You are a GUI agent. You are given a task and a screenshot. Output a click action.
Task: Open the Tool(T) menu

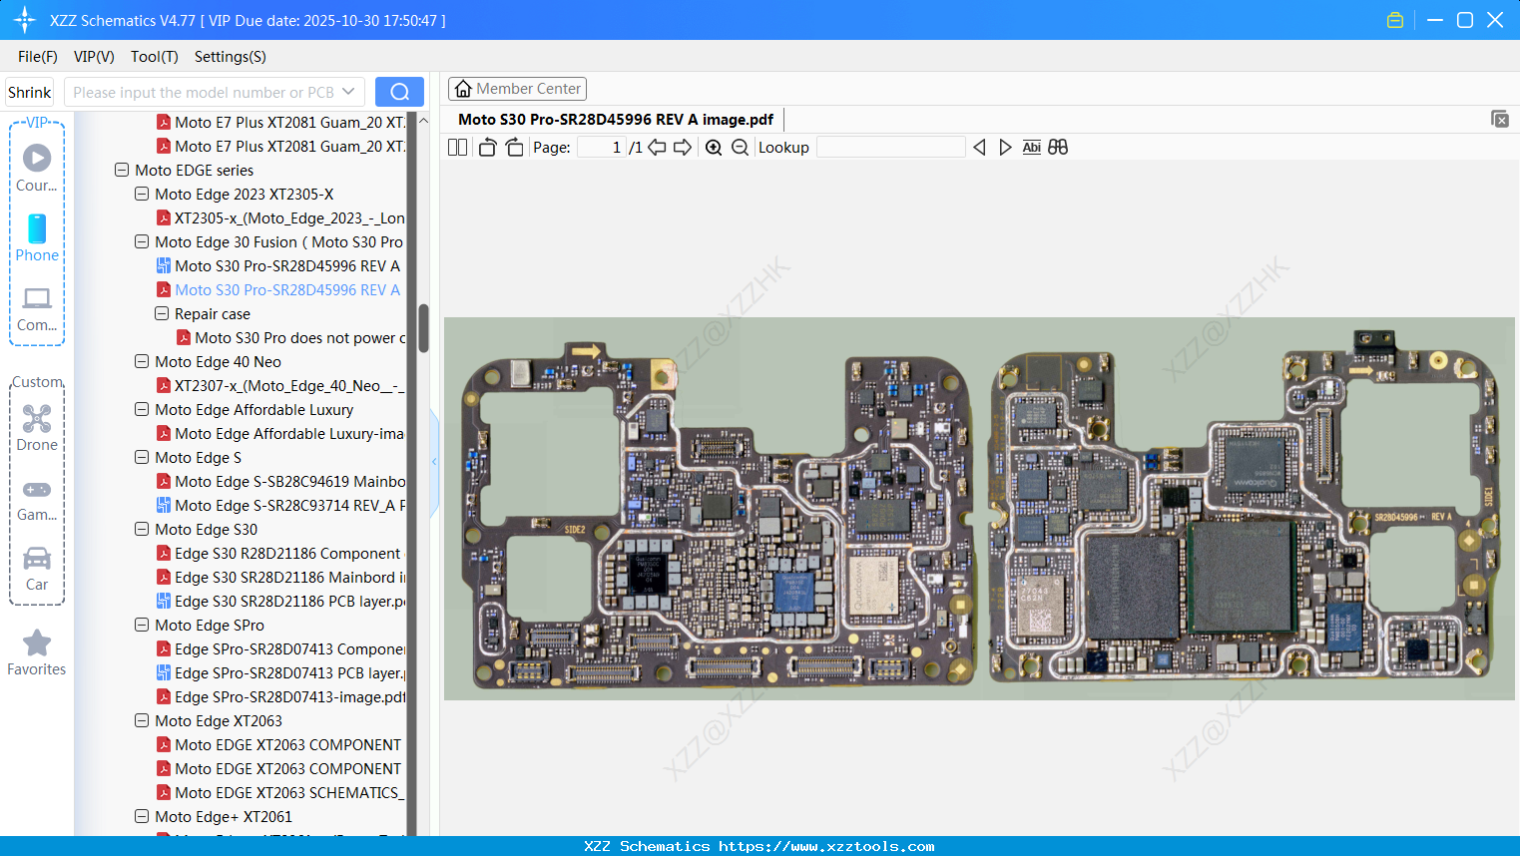pos(154,57)
